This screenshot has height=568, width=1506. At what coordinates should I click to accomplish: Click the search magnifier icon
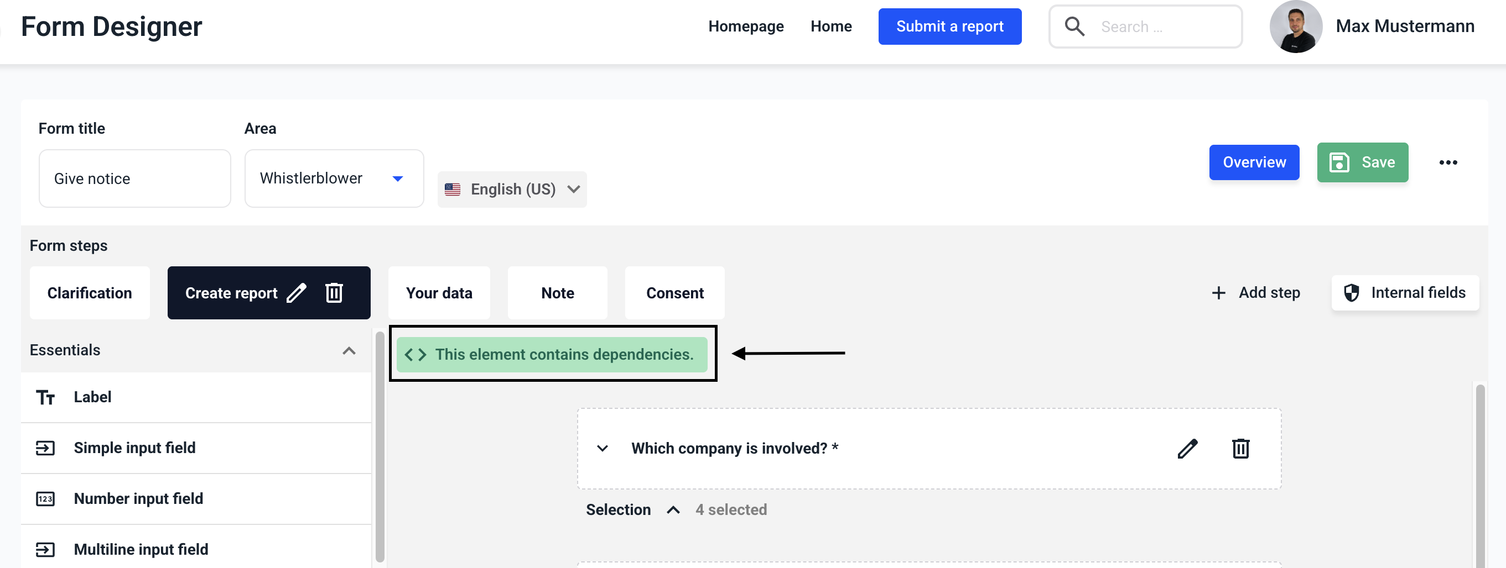(x=1074, y=27)
